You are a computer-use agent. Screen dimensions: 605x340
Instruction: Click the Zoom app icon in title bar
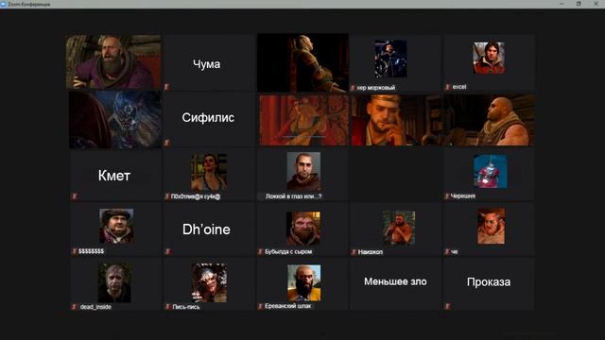3,4
